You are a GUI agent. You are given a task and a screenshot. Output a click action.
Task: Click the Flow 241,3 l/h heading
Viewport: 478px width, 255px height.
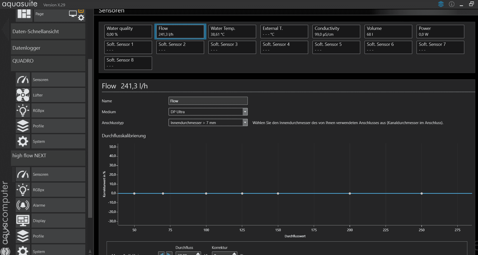pos(125,86)
